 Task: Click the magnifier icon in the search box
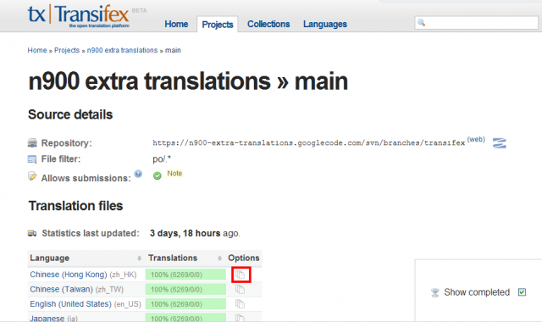(421, 23)
